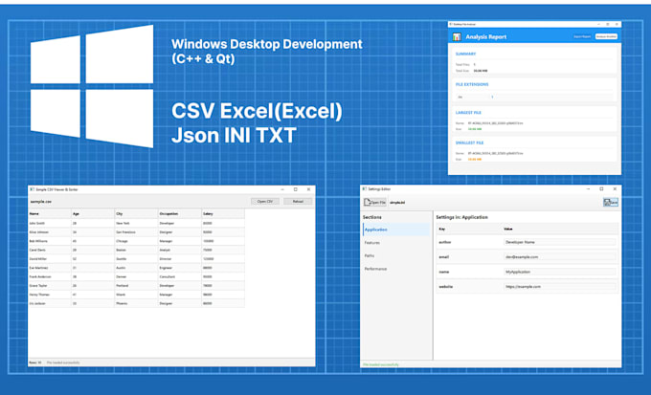651x395 pixels.
Task: Select Application section in Settings Editor
Action: click(x=396, y=230)
